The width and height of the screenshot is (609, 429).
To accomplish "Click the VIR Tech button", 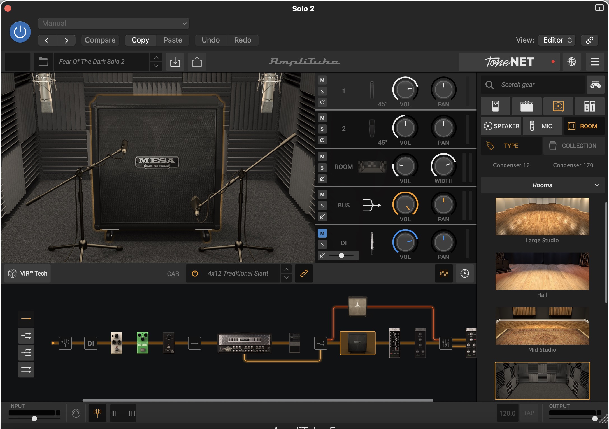I will tap(28, 273).
